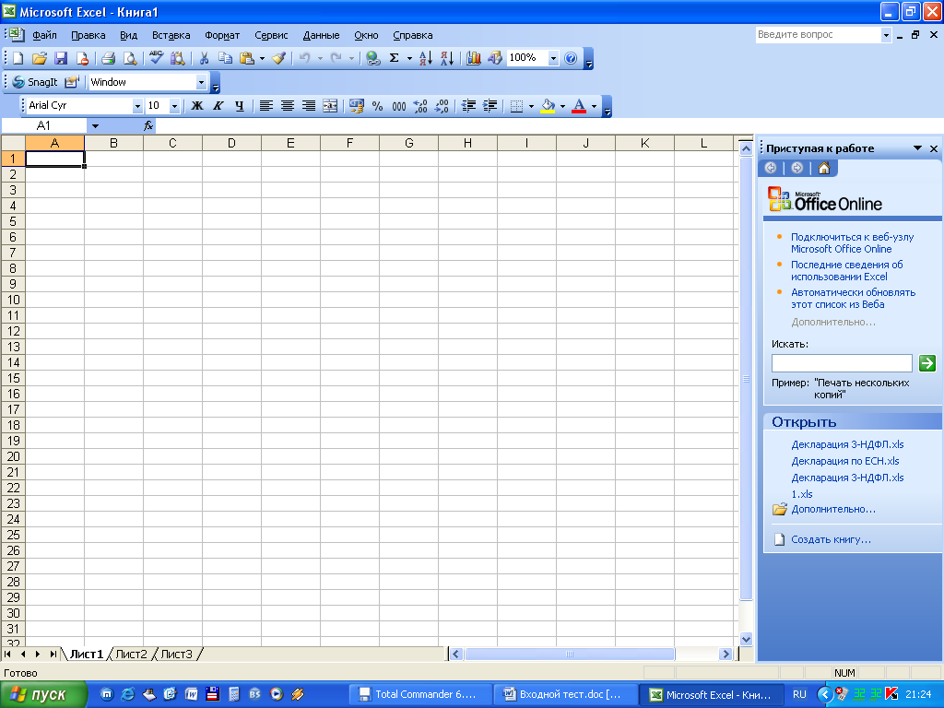The image size is (944, 708).
Task: Click Increase Indent icon
Action: tap(490, 106)
